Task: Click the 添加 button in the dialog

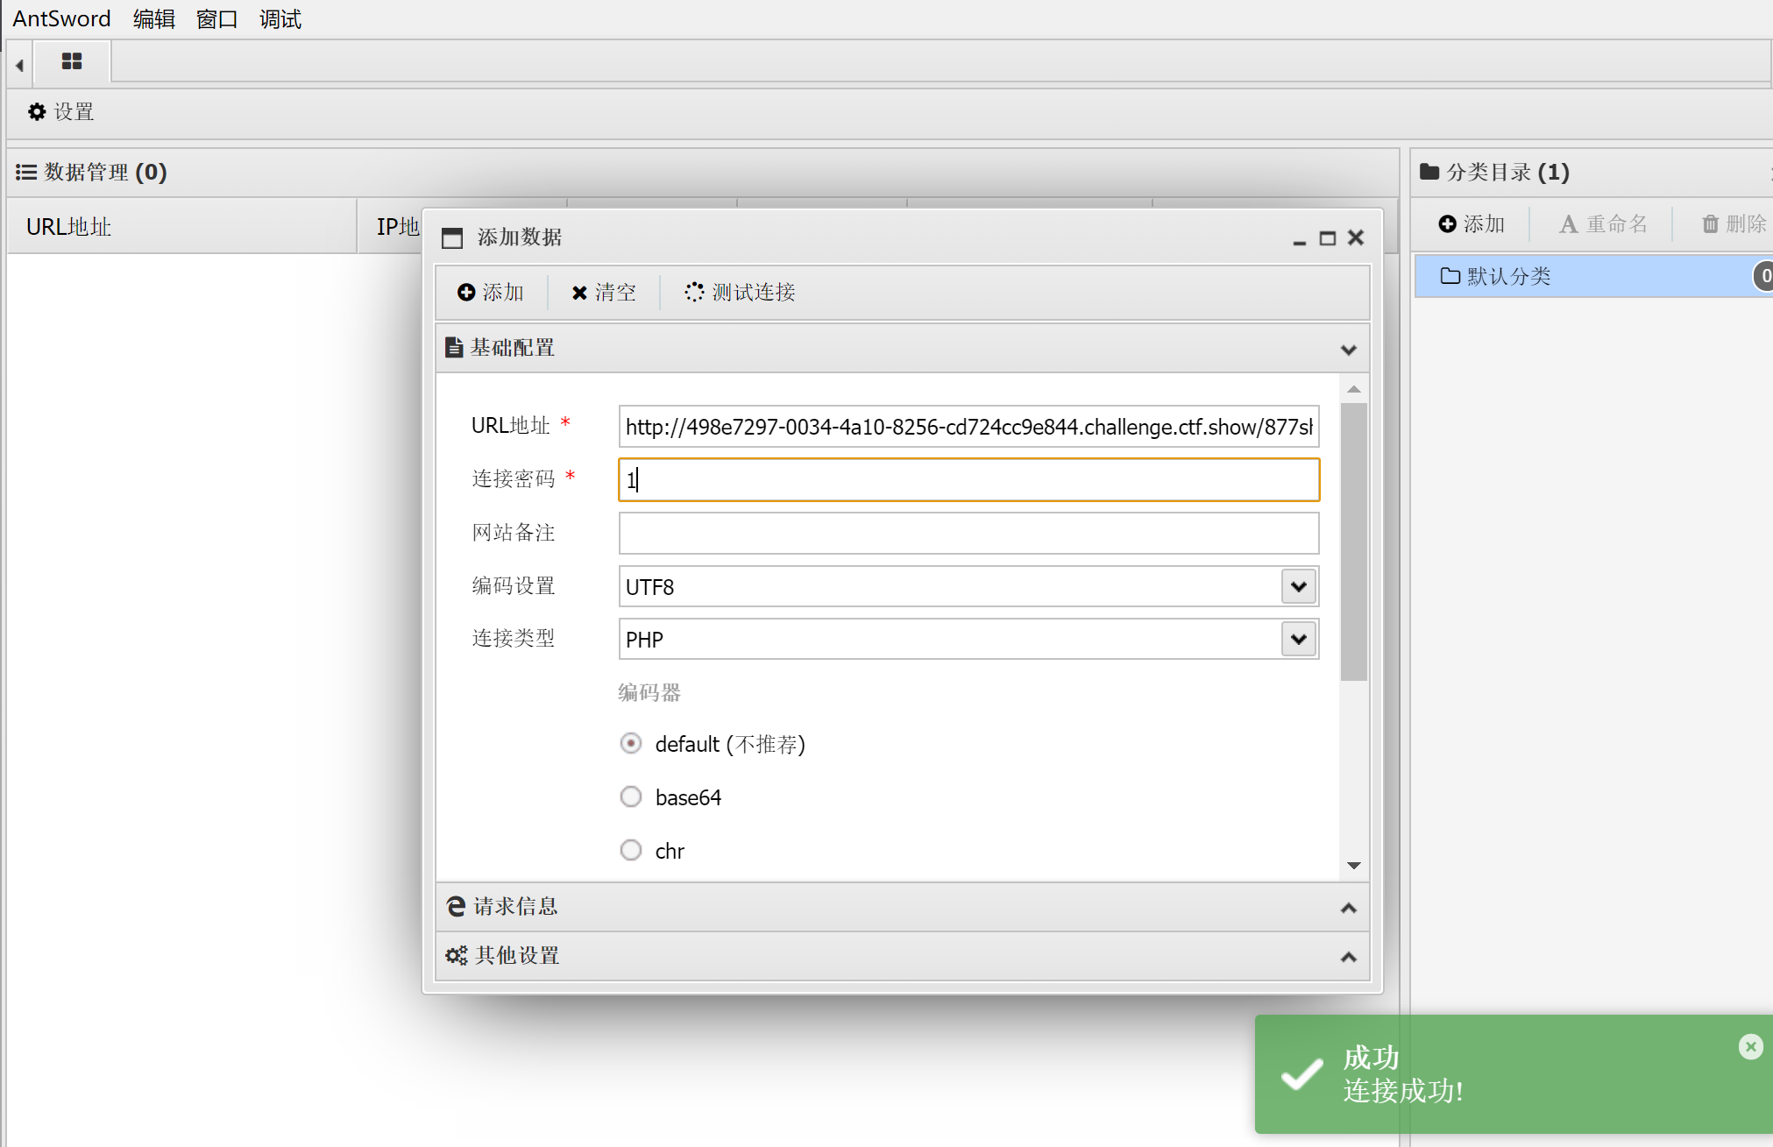Action: (x=491, y=292)
